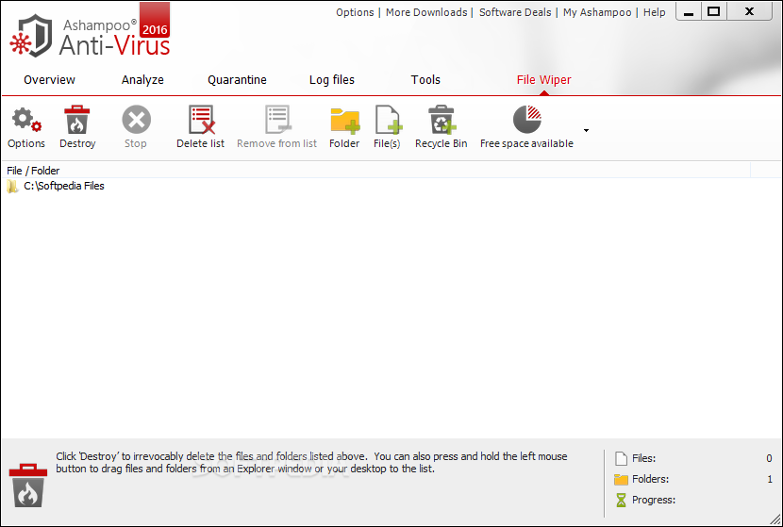Image resolution: width=783 pixels, height=527 pixels.
Task: Click the Stop icon
Action: [x=136, y=120]
